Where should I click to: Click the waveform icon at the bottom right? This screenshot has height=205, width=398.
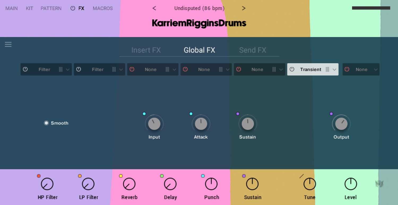click(379, 184)
